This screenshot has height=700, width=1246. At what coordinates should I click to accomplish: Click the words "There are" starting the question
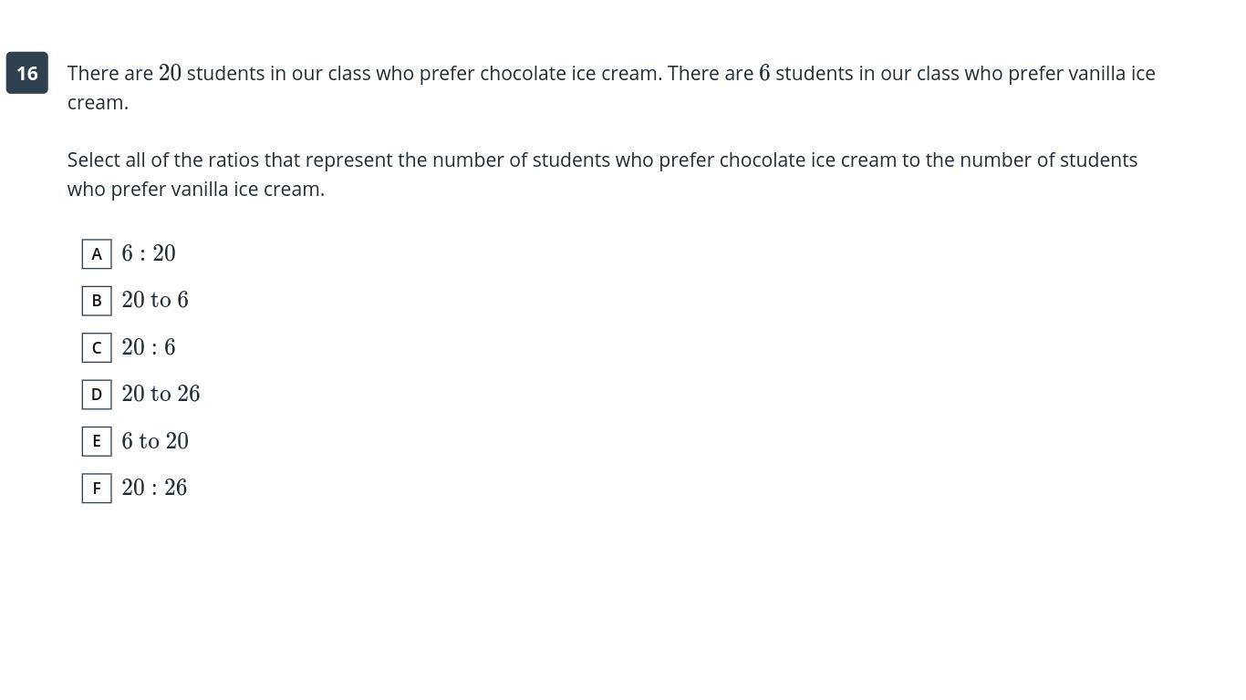(x=109, y=73)
